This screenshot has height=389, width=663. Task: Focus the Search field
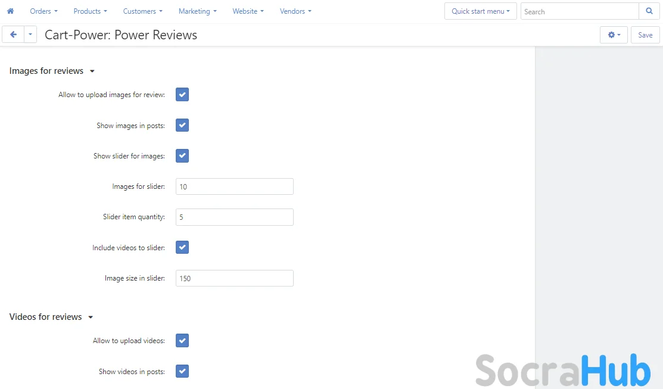coord(580,11)
